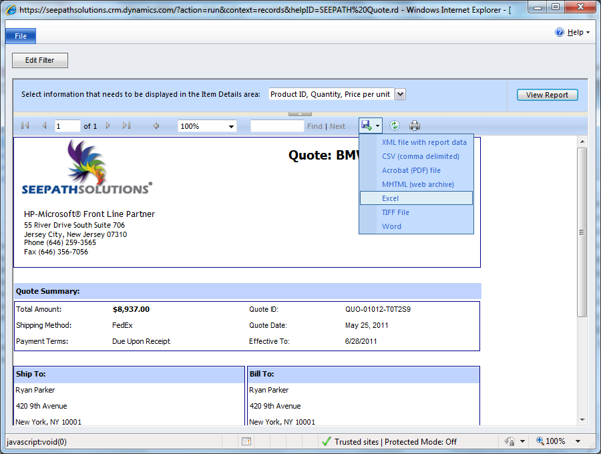Select Acrobat (PDF) file export option
Viewport: 601px width, 454px height.
(x=411, y=170)
